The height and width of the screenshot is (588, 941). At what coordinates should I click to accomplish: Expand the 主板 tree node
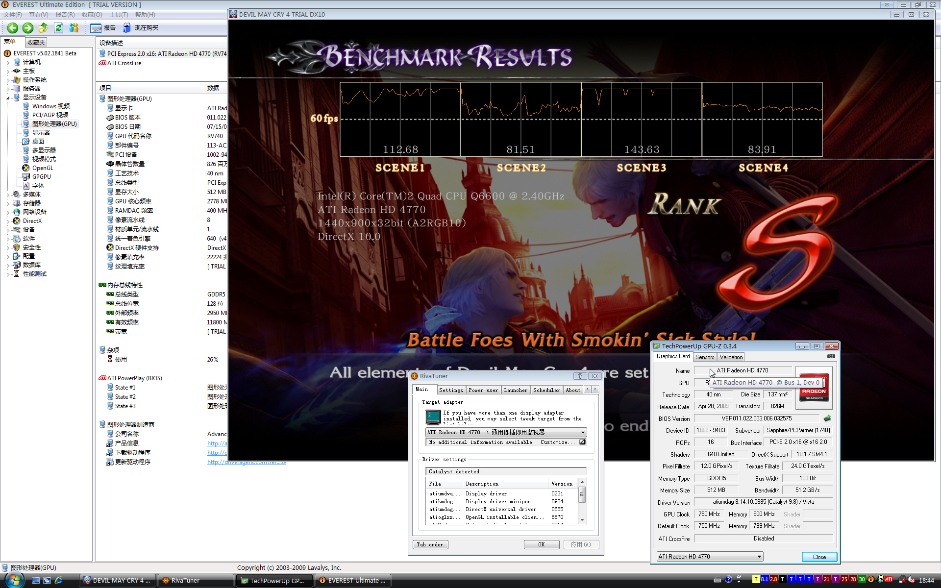coord(8,72)
